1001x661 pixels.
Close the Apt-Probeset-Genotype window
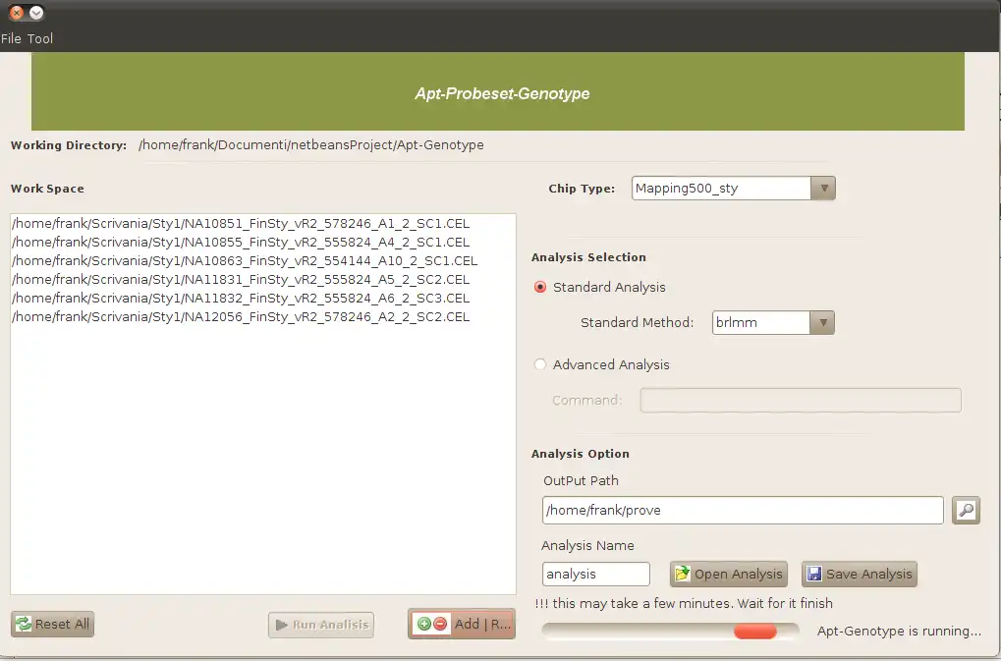coord(17,13)
